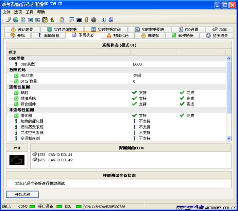Click the round gauge toolbar icon
Screen dimensions: 238x211
tap(93, 20)
